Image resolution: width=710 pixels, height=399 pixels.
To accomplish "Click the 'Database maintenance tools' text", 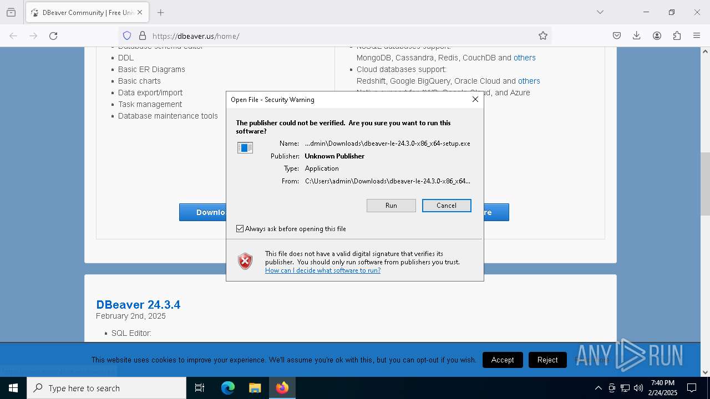I will [x=168, y=116].
